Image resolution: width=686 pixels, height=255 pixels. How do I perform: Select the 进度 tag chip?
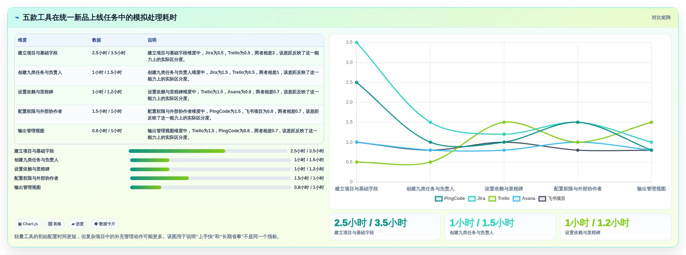click(78, 224)
